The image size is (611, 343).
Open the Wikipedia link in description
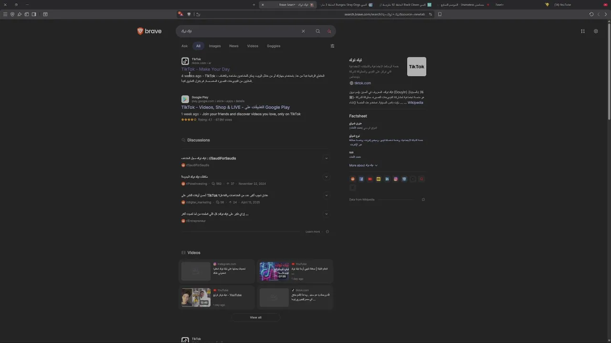(x=415, y=102)
